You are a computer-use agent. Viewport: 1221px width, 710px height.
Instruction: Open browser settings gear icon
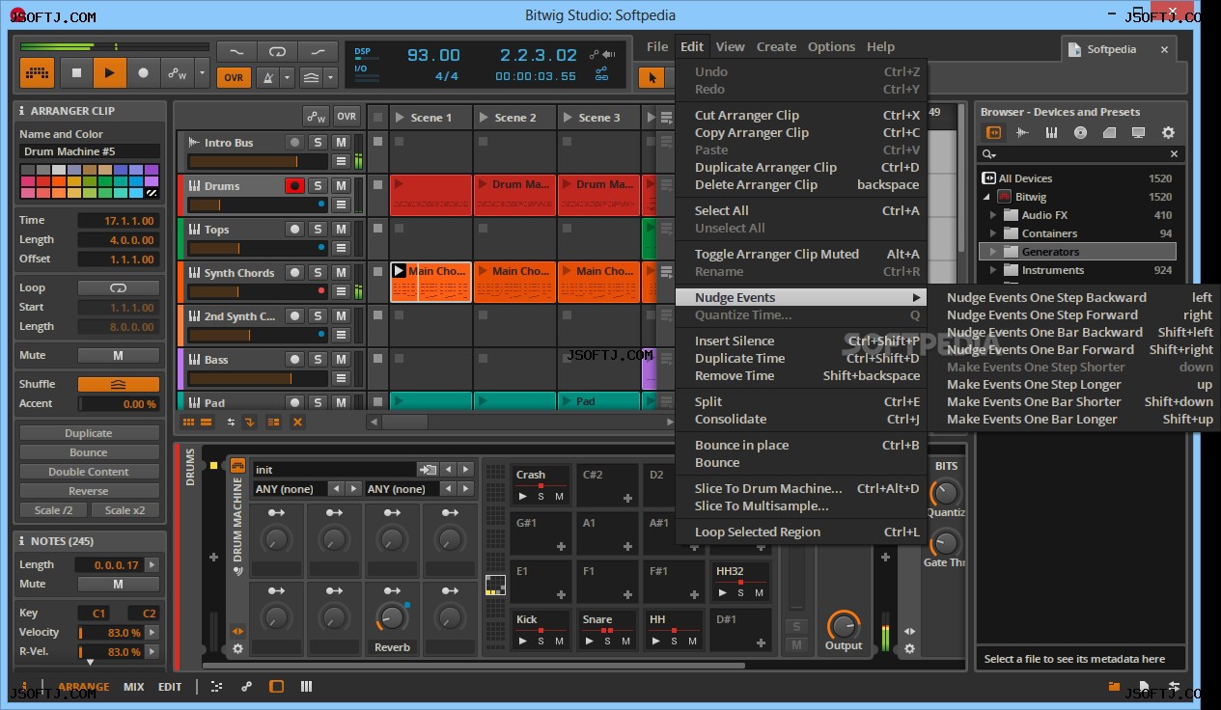point(1168,132)
